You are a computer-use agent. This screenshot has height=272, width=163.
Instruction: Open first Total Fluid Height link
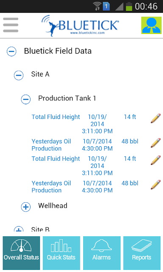(56, 117)
